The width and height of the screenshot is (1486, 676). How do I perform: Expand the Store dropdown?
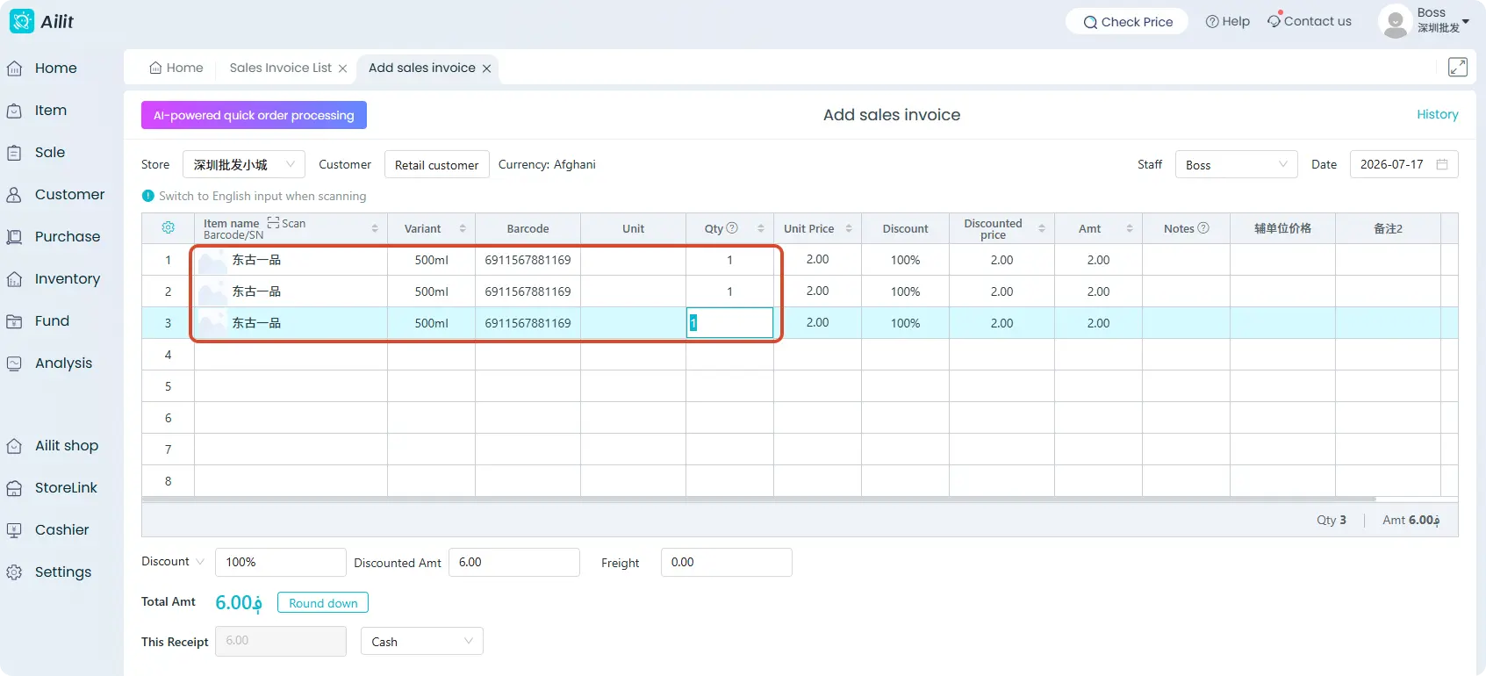coord(244,164)
